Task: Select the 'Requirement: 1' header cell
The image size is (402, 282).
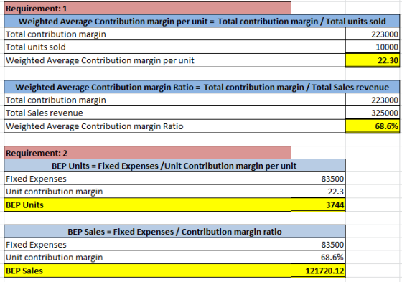Action: click(x=147, y=8)
